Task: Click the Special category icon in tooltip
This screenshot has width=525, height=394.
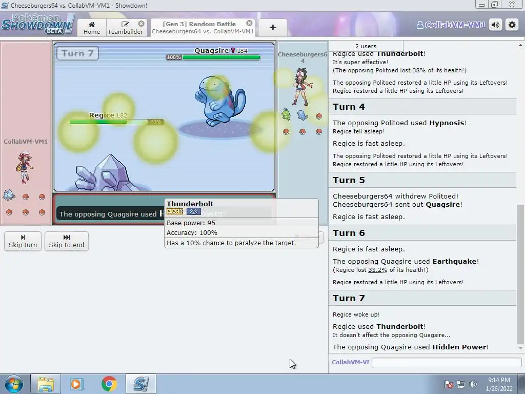Action: 193,211
